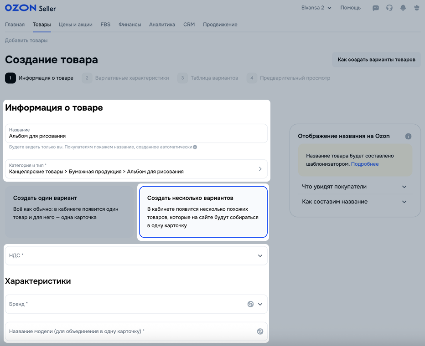Open the Помощь link
This screenshot has height=346, width=425.
coord(351,8)
